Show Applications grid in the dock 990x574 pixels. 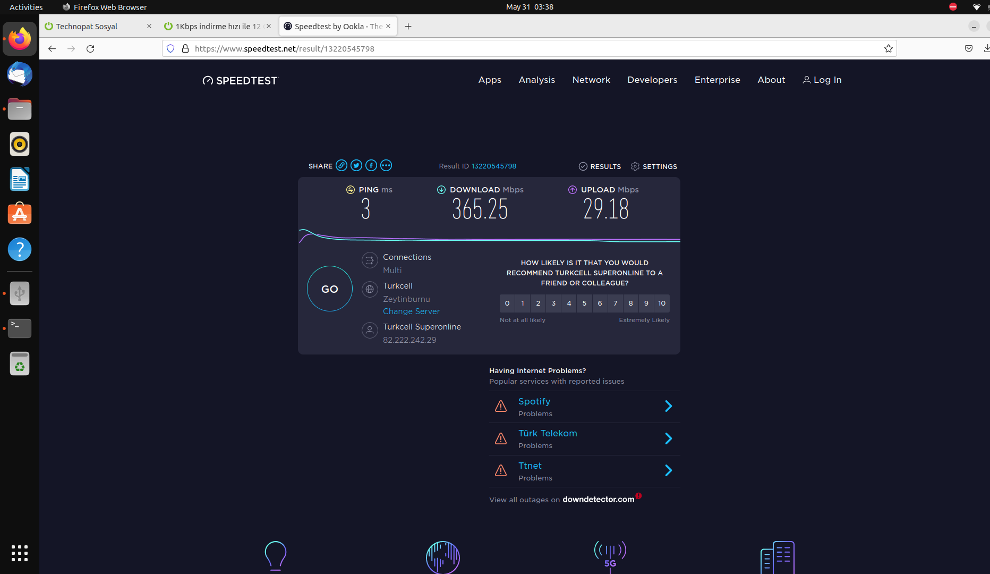click(20, 553)
